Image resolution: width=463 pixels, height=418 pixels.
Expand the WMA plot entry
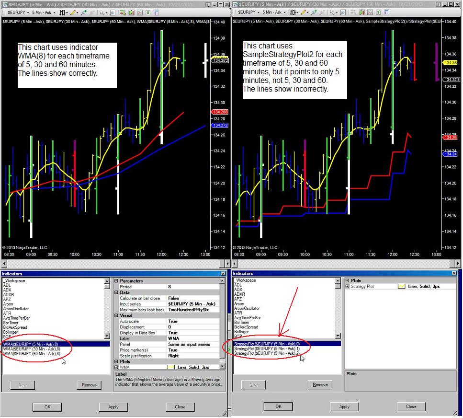pyautogui.click(x=116, y=367)
